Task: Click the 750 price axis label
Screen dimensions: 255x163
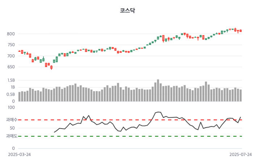Action: click(11, 45)
